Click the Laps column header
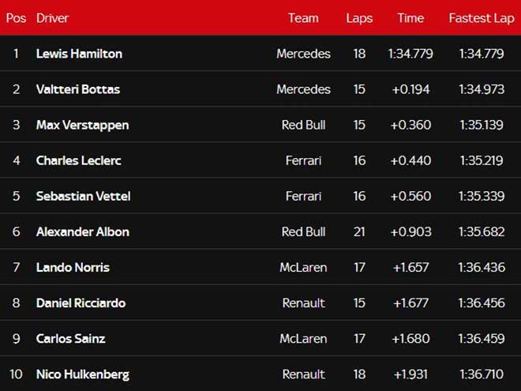The image size is (521, 391). tap(359, 18)
